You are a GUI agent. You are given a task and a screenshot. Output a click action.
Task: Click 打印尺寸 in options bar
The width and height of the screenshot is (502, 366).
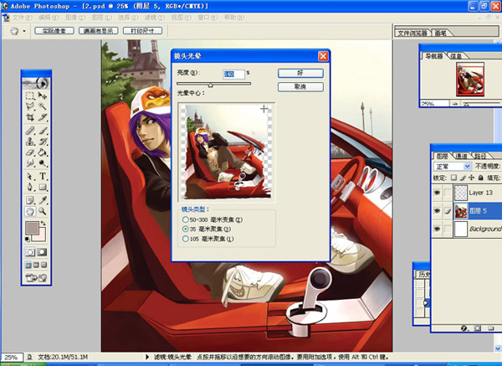142,31
